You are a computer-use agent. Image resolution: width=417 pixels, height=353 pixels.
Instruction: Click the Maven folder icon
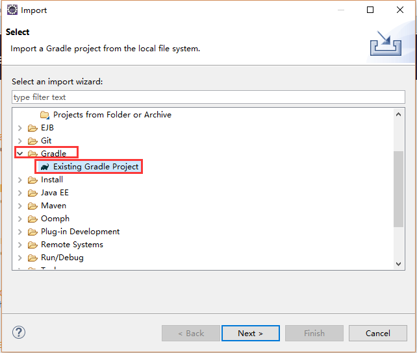32,206
